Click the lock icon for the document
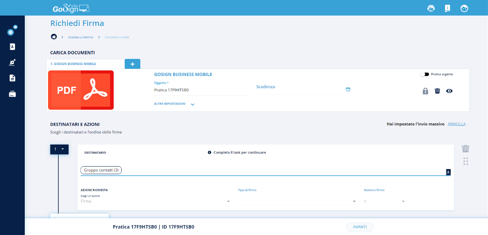 [x=425, y=91]
